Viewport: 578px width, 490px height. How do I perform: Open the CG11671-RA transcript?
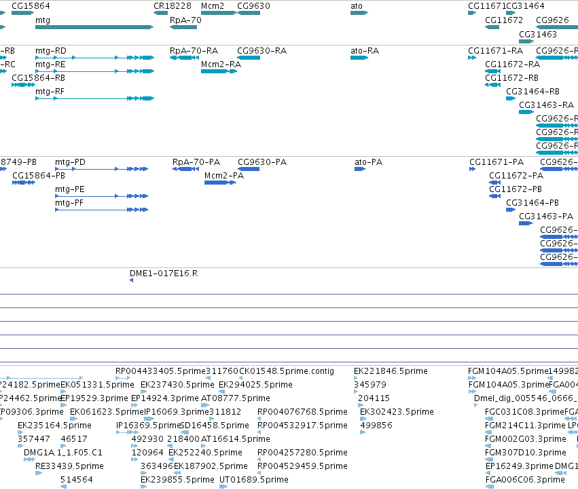pyautogui.click(x=472, y=58)
